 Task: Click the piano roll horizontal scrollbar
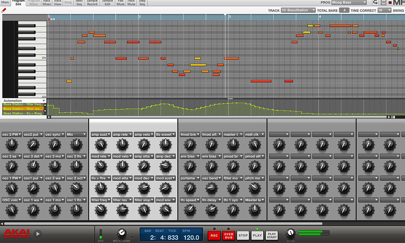click(x=219, y=117)
